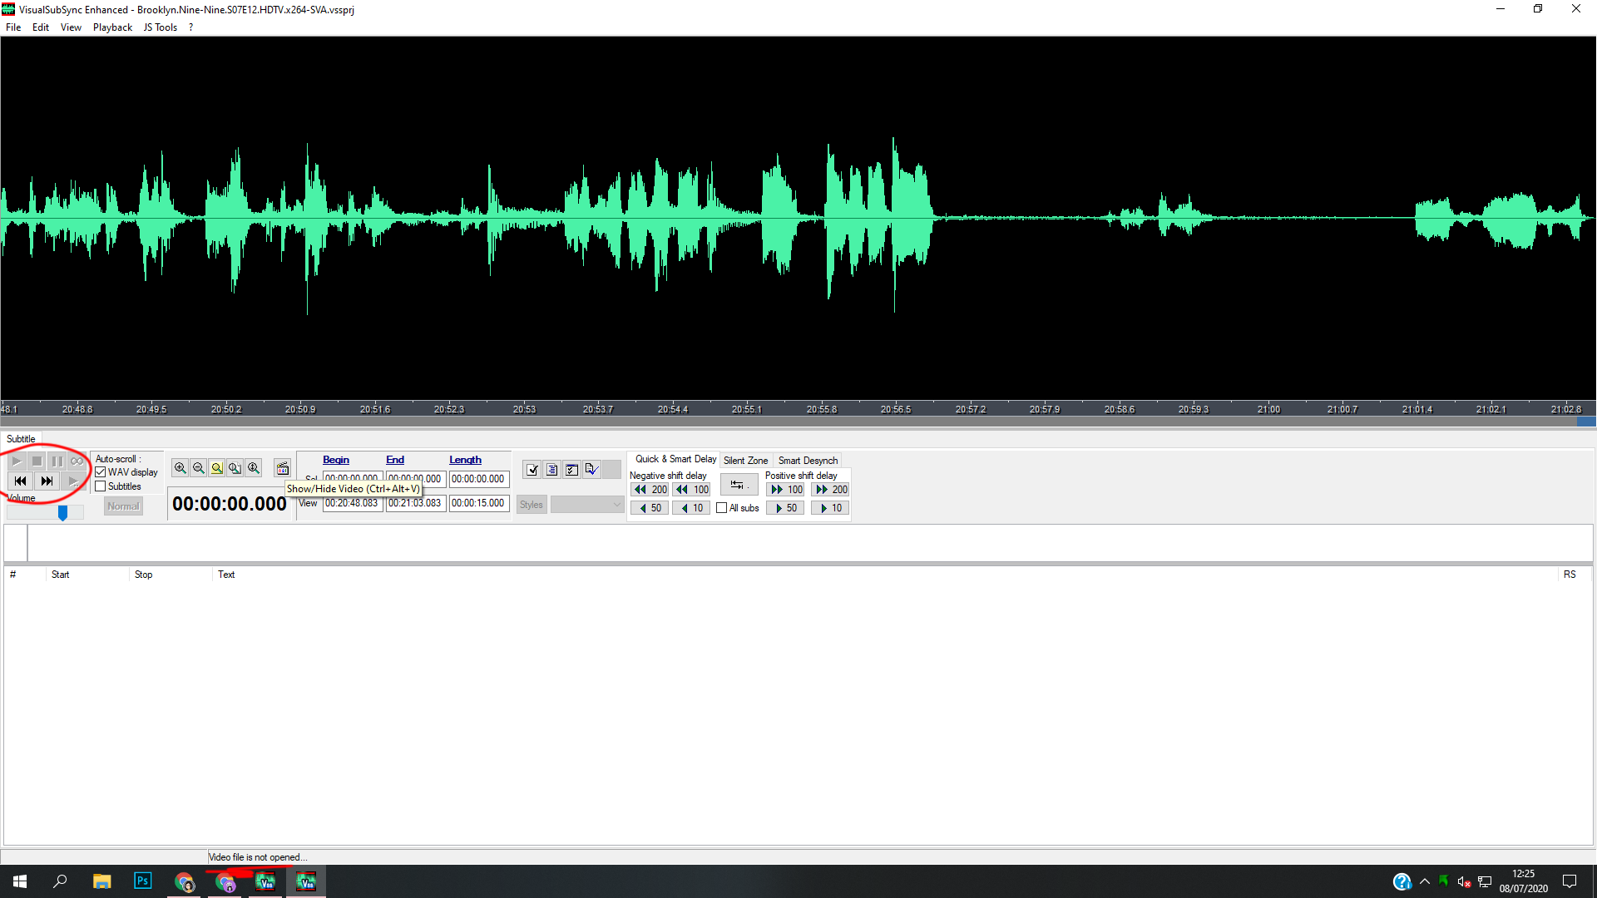1597x898 pixels.
Task: Switch to the Smart Desynch tab
Action: (x=808, y=461)
